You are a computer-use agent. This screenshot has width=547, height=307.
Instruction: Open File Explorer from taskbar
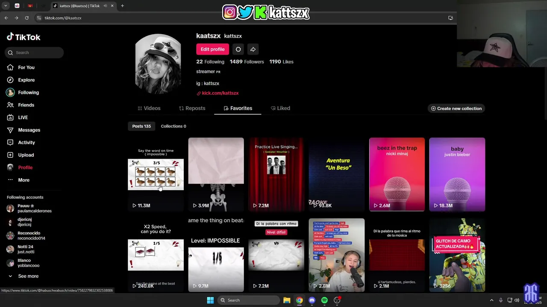(287, 300)
